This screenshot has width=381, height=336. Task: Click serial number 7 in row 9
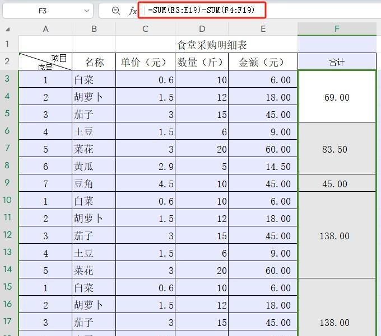[45, 183]
